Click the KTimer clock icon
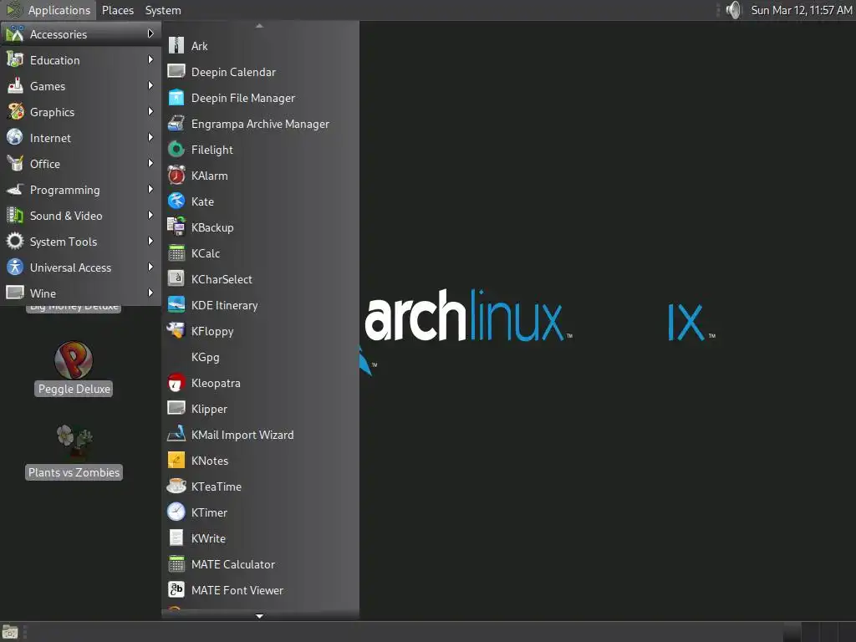856x642 pixels. tap(176, 512)
